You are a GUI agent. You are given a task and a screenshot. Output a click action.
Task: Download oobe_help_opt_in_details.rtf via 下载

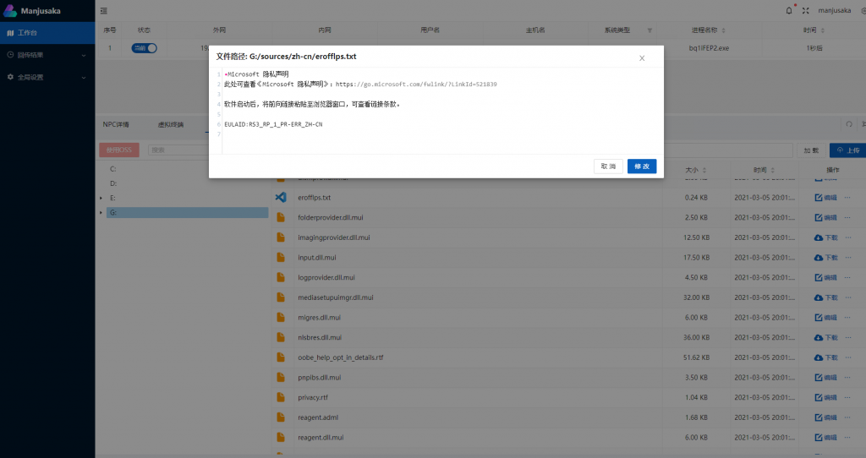click(x=825, y=357)
